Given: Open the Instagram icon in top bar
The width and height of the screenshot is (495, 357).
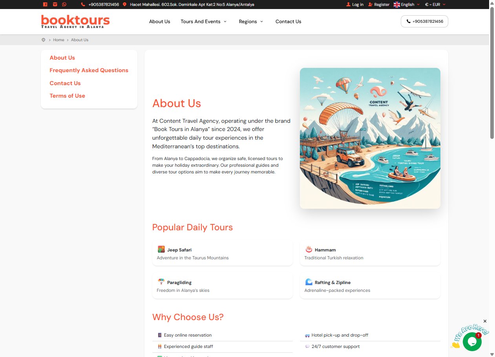Looking at the screenshot, I should point(55,4).
